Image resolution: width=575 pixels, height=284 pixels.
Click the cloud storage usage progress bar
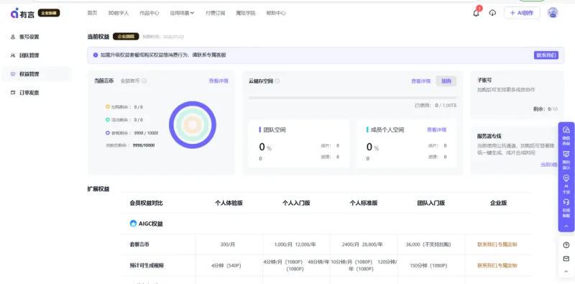[352, 98]
